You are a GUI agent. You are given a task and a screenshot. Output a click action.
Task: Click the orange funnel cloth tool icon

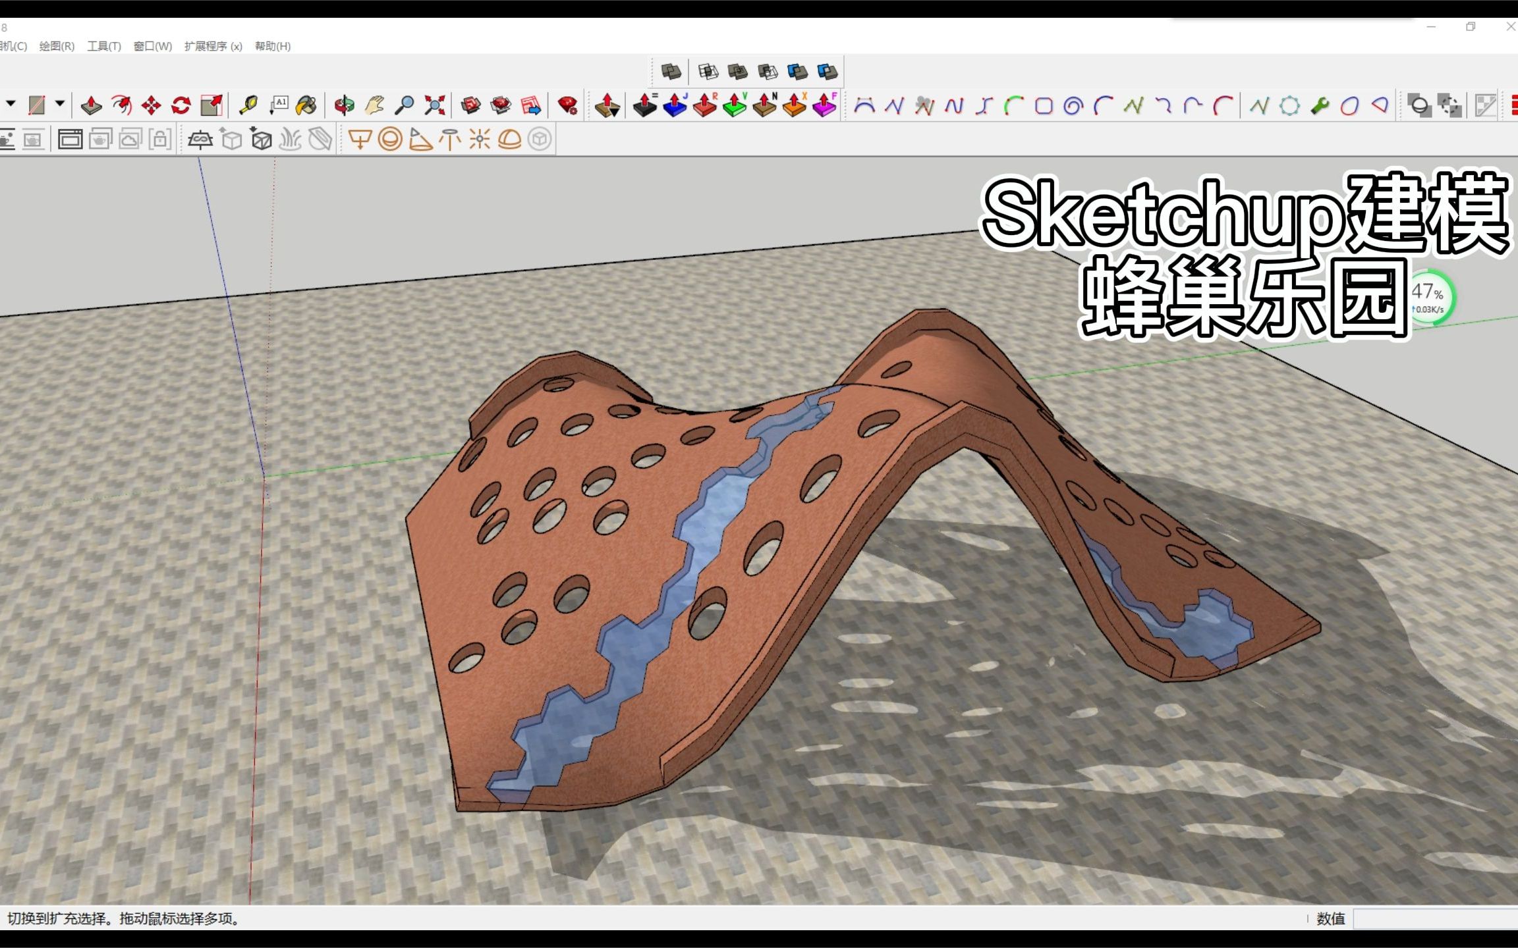tap(360, 140)
